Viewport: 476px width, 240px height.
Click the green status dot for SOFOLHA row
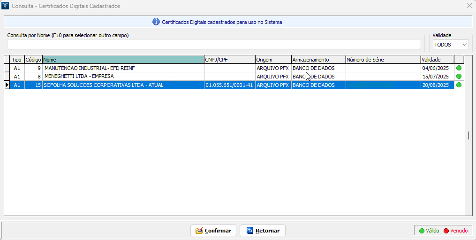click(459, 85)
